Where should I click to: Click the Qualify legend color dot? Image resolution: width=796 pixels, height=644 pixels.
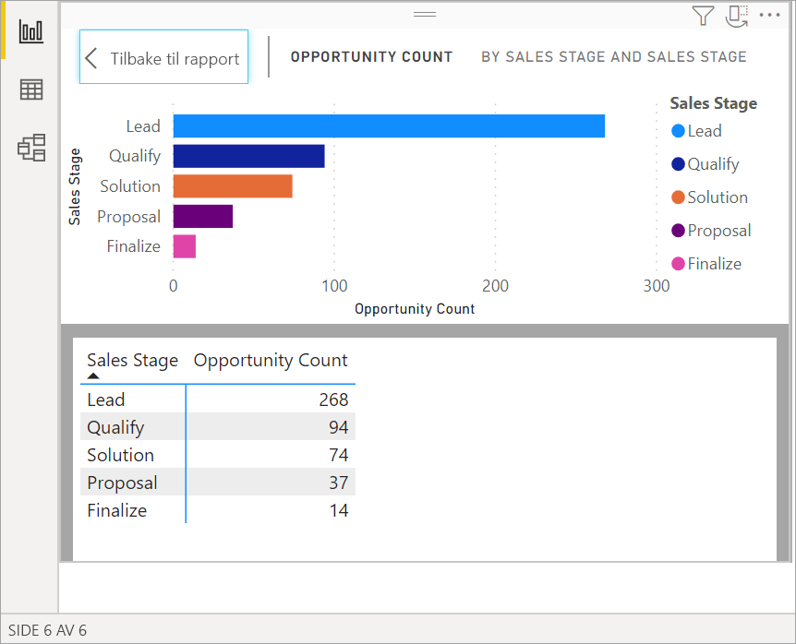(678, 164)
